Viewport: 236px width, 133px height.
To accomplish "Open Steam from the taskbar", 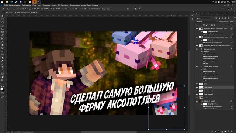I will (x=16, y=2).
